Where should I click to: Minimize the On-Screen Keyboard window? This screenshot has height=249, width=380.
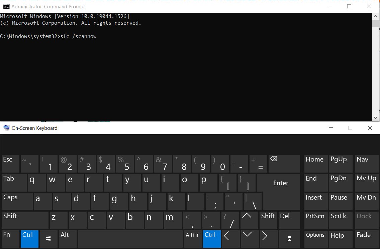(x=331, y=128)
